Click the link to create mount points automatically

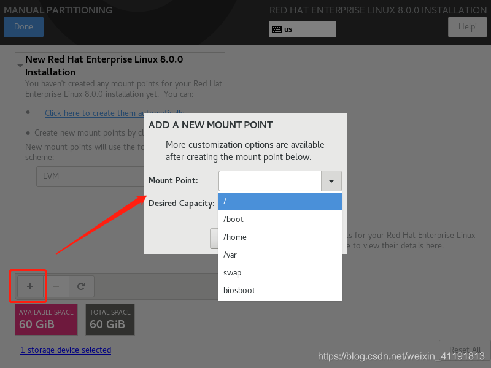[115, 113]
